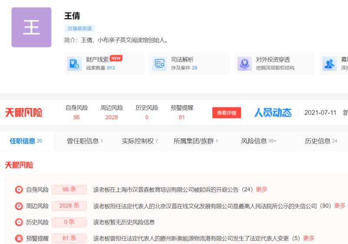Switch to the 实际控制权 tab

click(x=140, y=141)
